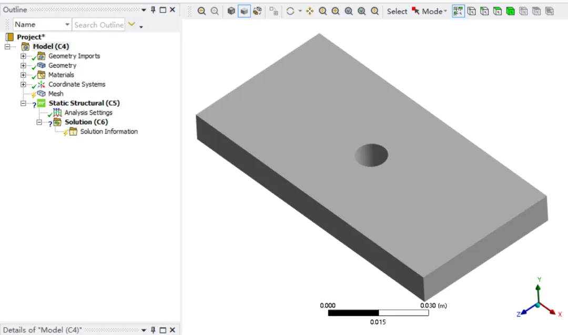568x335 pixels.
Task: Expand the Materials node
Action: pos(23,75)
